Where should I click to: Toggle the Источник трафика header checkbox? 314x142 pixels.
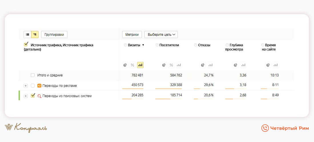click(26, 45)
